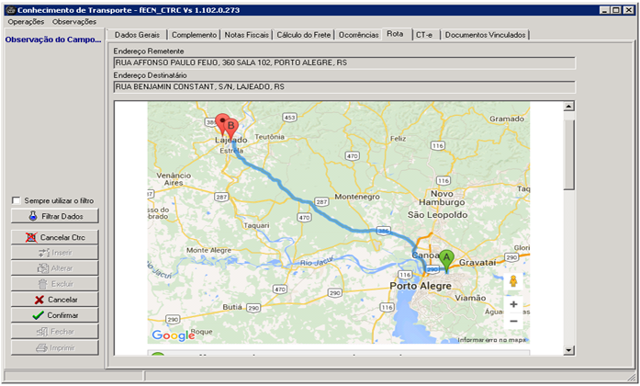Click the map vertical scrollbar thumb

coord(569,154)
